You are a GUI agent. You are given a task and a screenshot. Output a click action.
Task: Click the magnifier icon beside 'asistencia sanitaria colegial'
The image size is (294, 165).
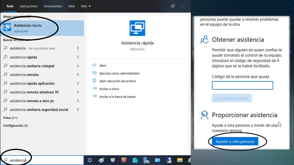[x=6, y=66]
